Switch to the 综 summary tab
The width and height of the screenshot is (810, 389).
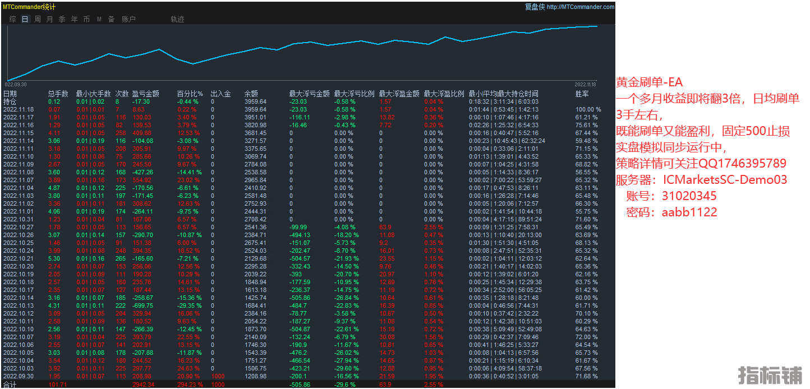pos(12,19)
